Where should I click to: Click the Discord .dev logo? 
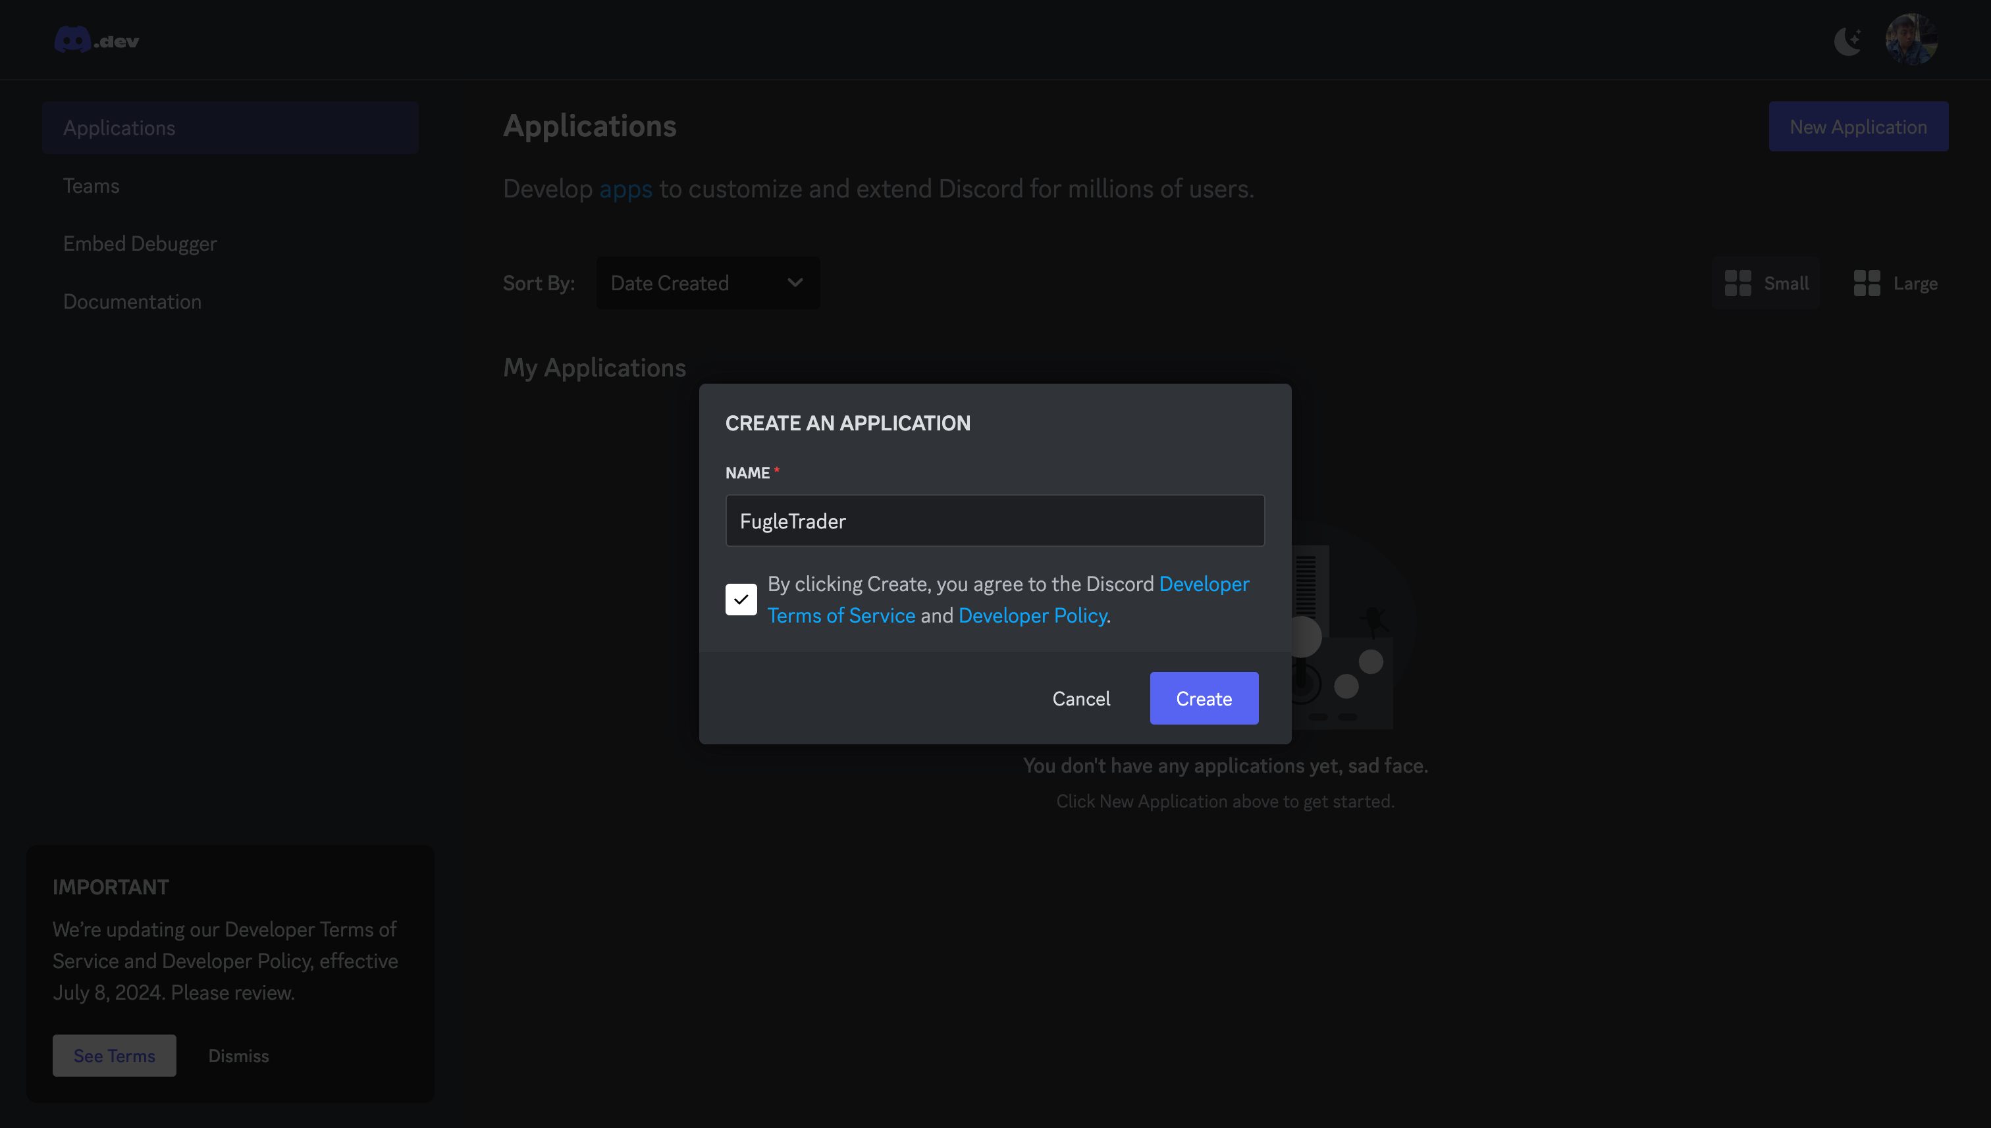(97, 40)
